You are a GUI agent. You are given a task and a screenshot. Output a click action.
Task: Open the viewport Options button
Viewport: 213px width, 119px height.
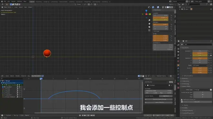click(x=172, y=4)
